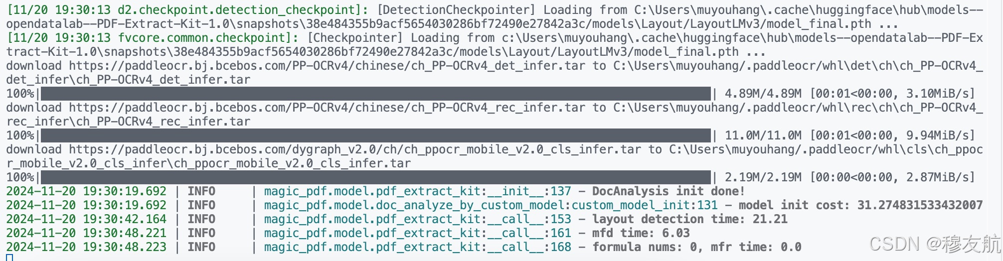The image size is (1003, 261).
Task: Click the "DocAnalysis init done!" message
Action: click(669, 191)
